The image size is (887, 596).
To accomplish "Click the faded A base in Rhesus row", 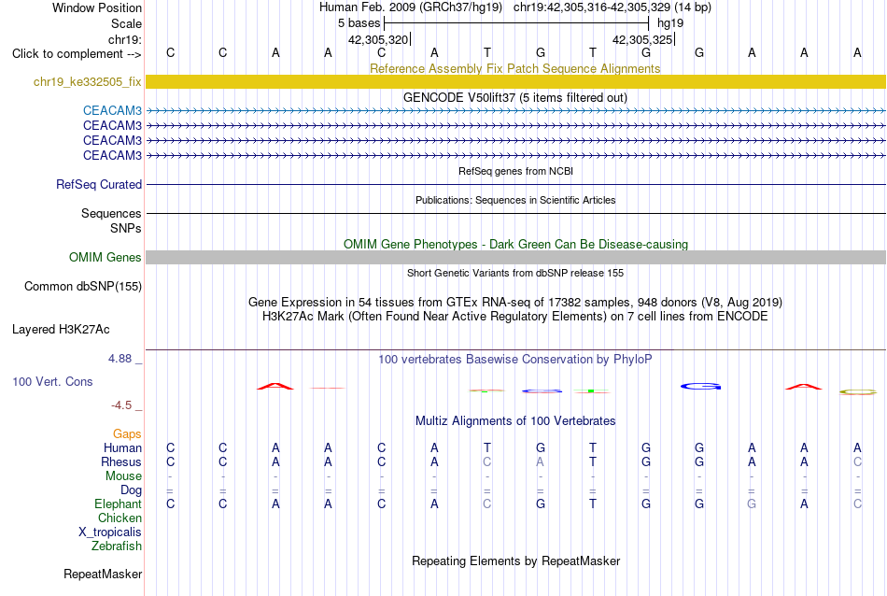I will tap(541, 461).
